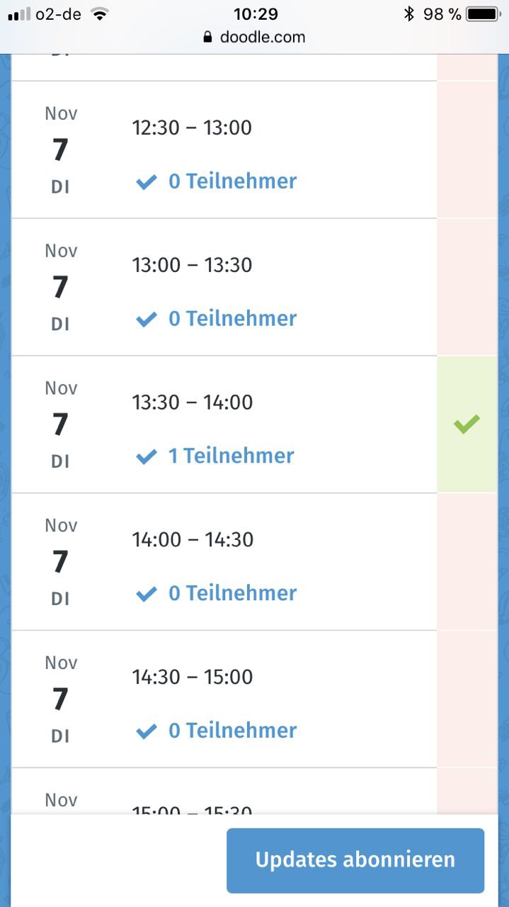Click blue checkmark icon in 12:30 – 13:00 row
509x907 pixels.
(x=146, y=182)
